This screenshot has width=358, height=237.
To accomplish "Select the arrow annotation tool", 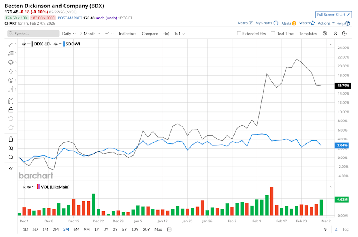I will click(x=11, y=71).
